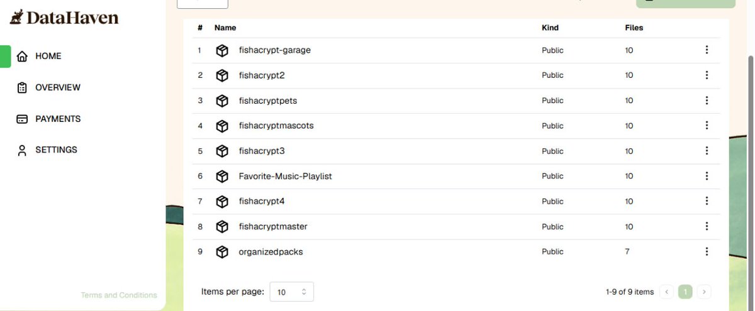
Task: Click the DataHaven logo
Action: pyautogui.click(x=64, y=18)
